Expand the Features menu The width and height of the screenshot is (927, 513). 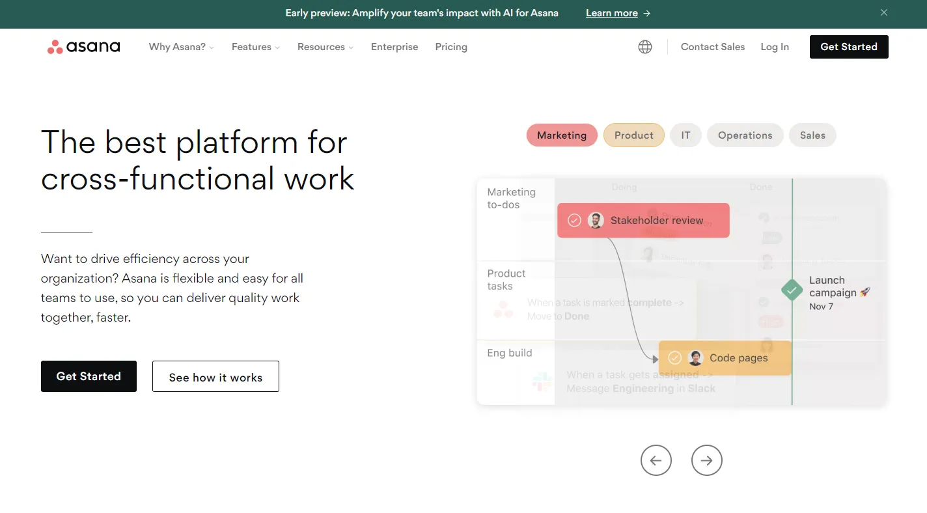point(256,47)
